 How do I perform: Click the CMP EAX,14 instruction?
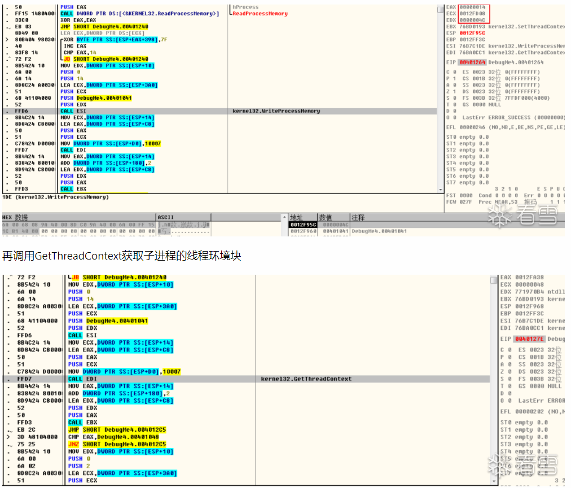coord(80,53)
